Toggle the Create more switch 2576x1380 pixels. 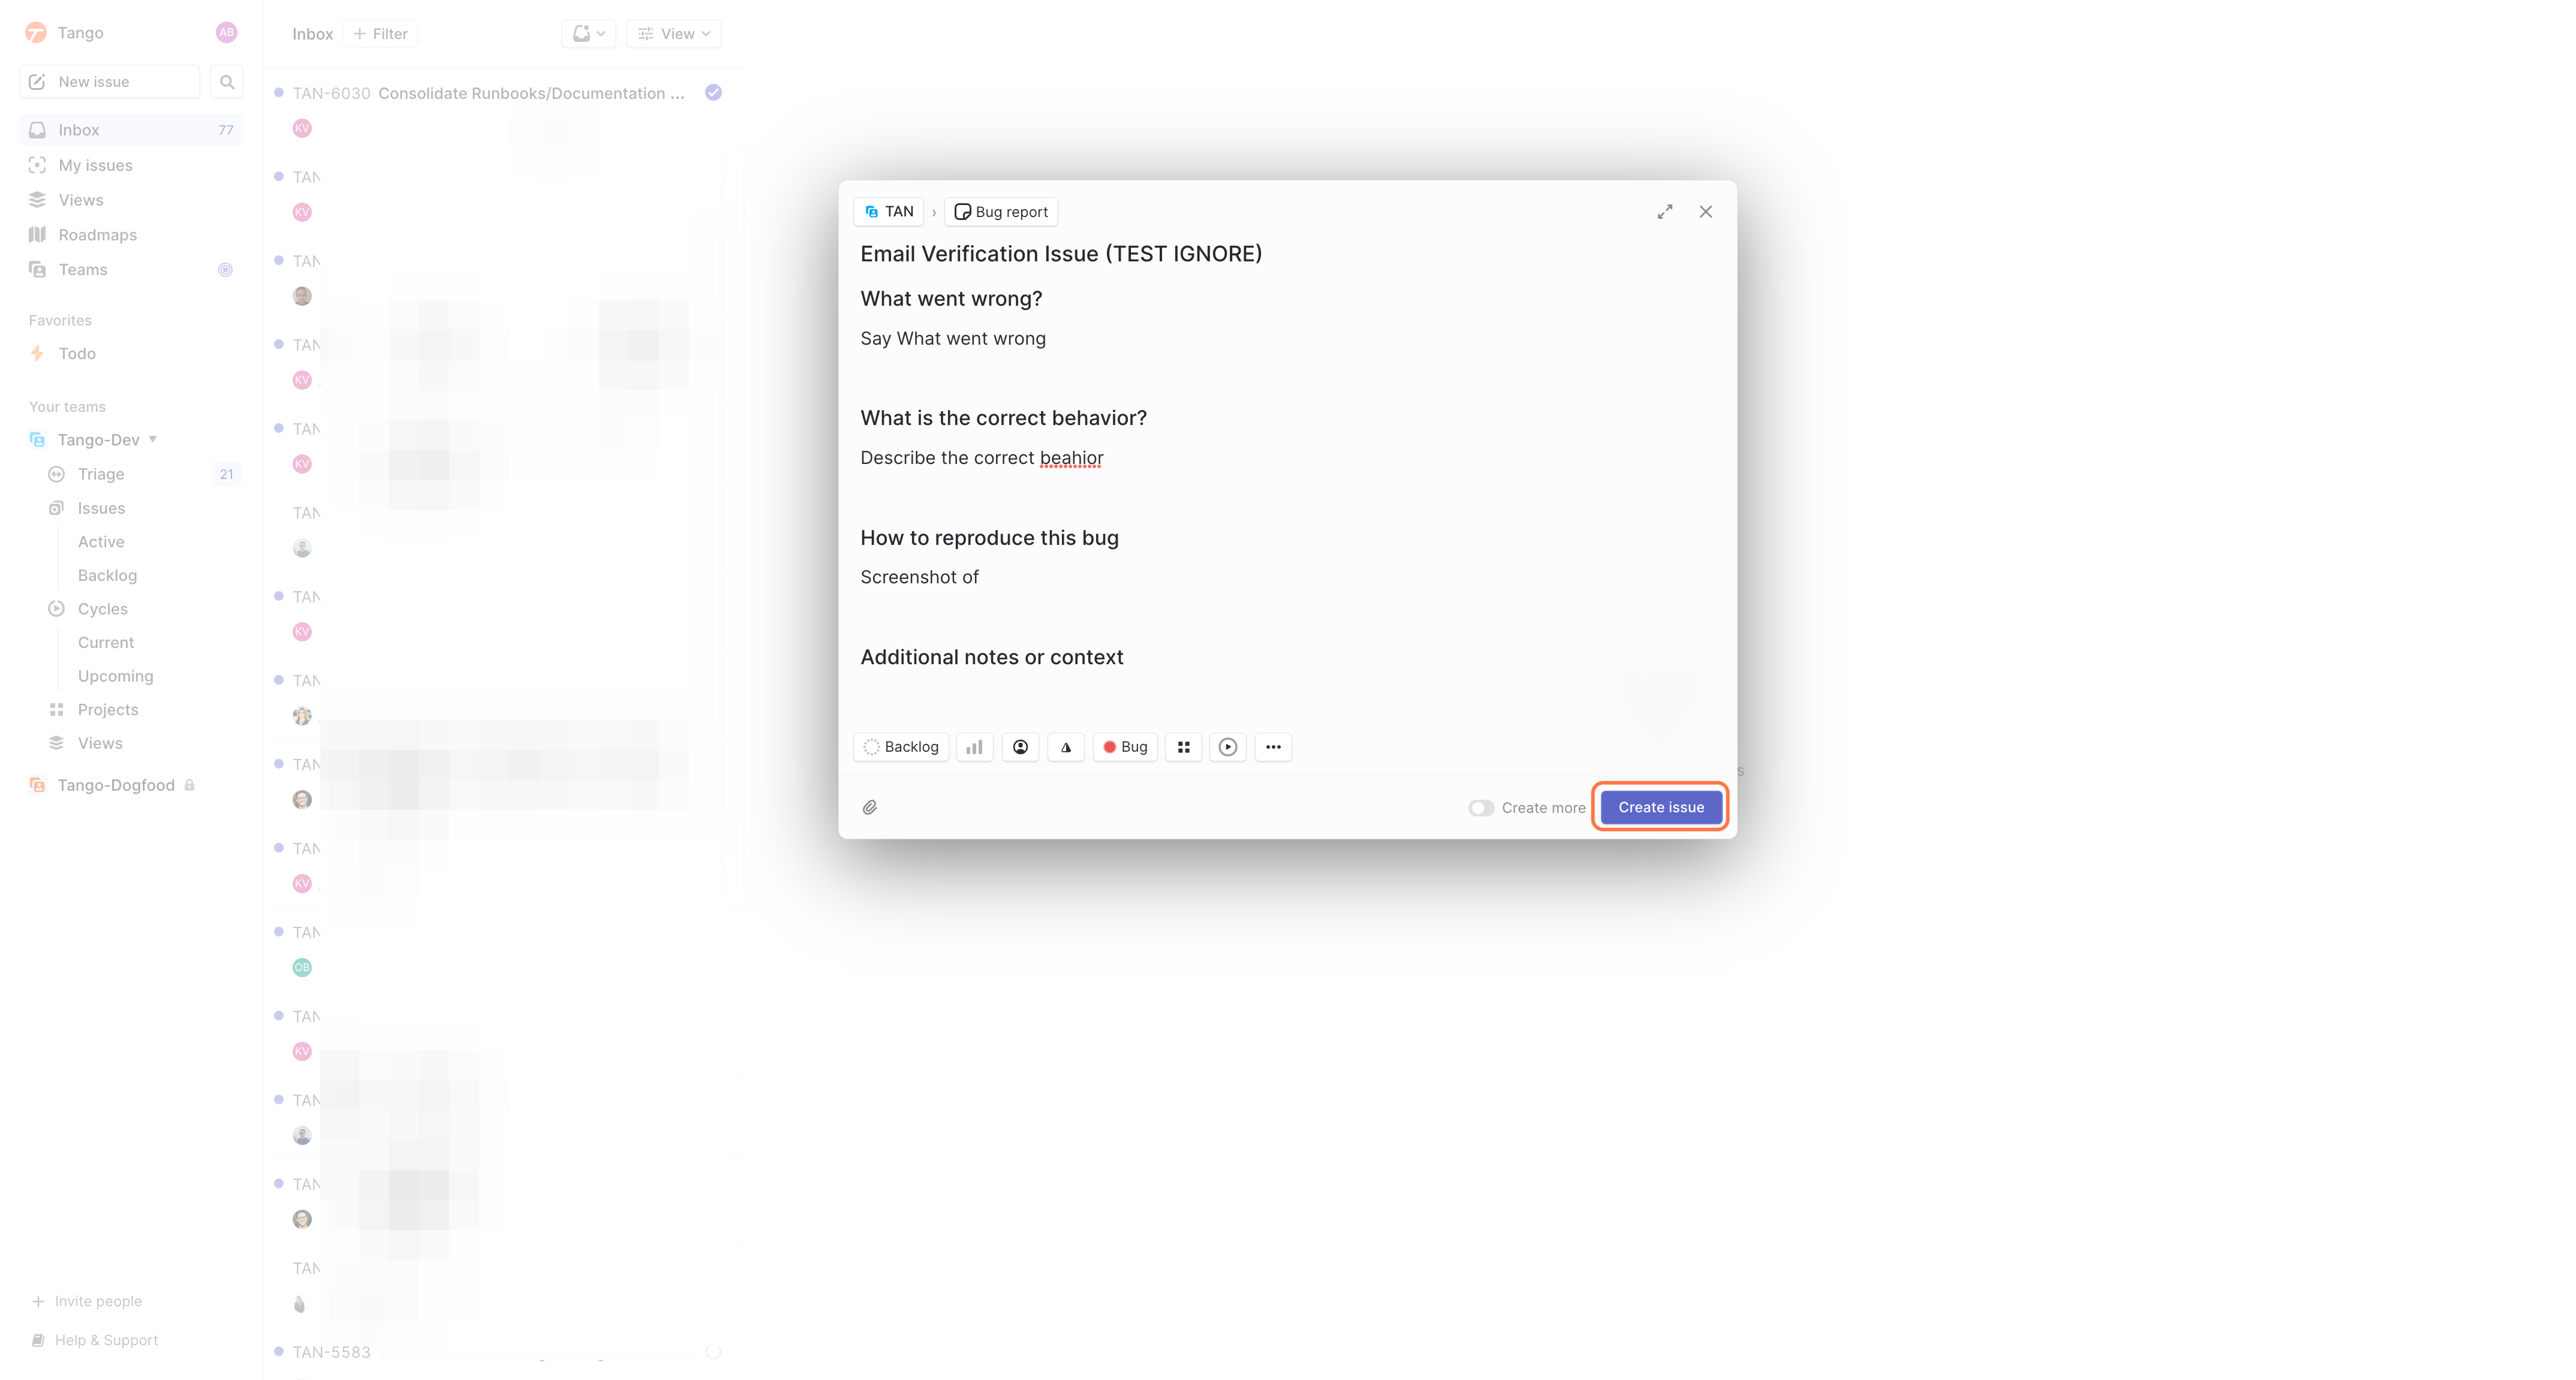[x=1481, y=808]
